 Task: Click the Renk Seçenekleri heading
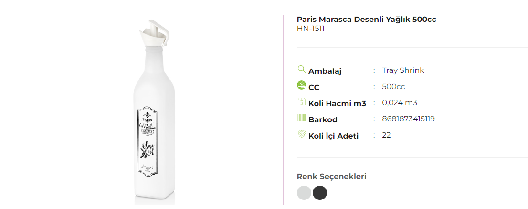point(331,177)
